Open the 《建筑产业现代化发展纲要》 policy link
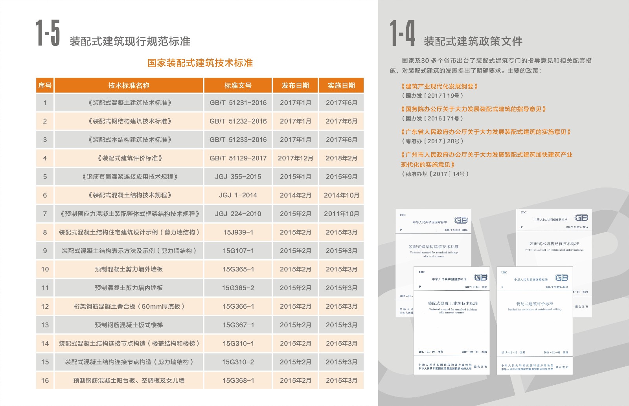The image size is (629, 406). [439, 86]
